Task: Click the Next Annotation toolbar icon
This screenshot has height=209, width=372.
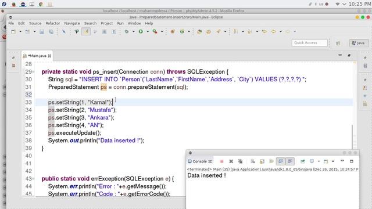Action: pos(235,31)
